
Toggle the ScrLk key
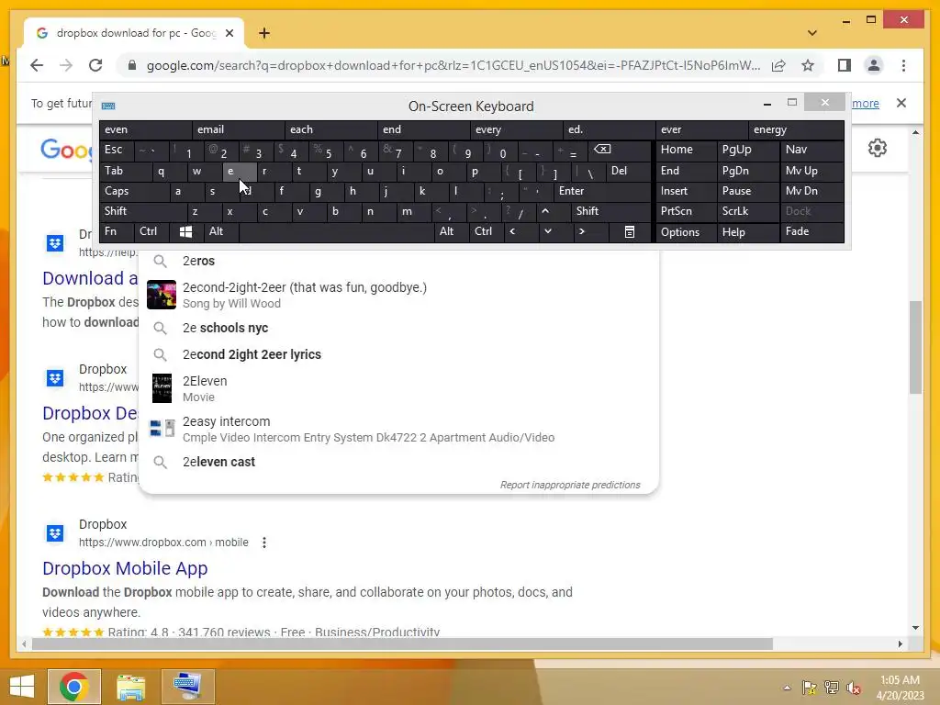748,211
